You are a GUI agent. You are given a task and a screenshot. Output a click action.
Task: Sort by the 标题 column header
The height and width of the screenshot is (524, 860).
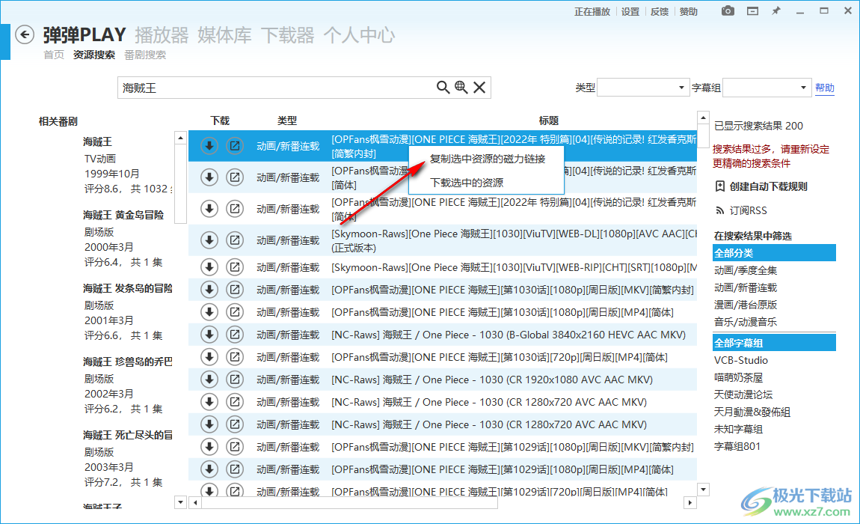(x=548, y=121)
